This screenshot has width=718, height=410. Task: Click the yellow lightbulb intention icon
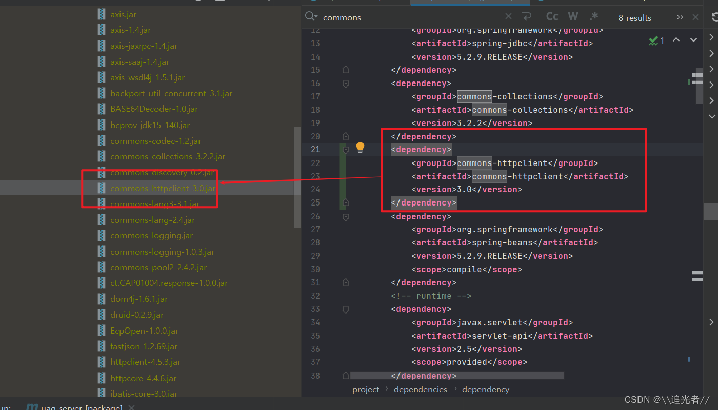(360, 147)
